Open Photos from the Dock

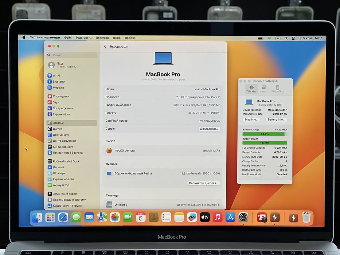[115, 217]
